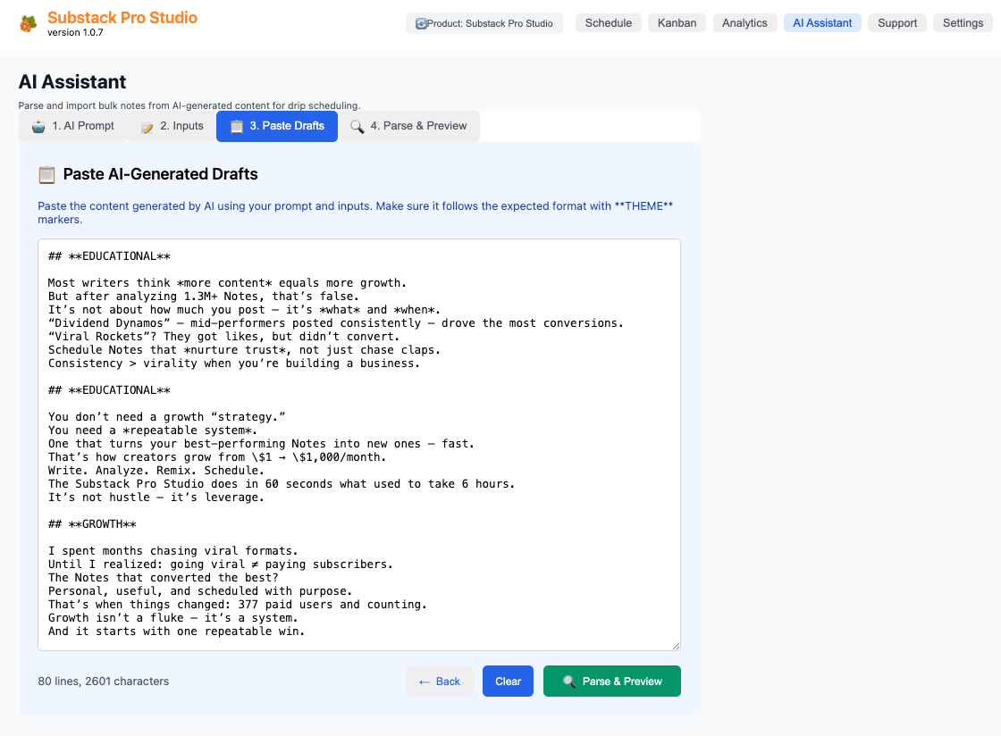Click the second ## **EDUCATIONAL** heading line
Viewport: 1001px width, 736px height.
coord(109,390)
